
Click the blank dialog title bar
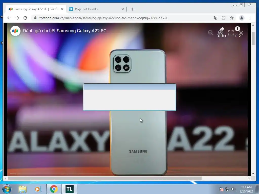129,87
